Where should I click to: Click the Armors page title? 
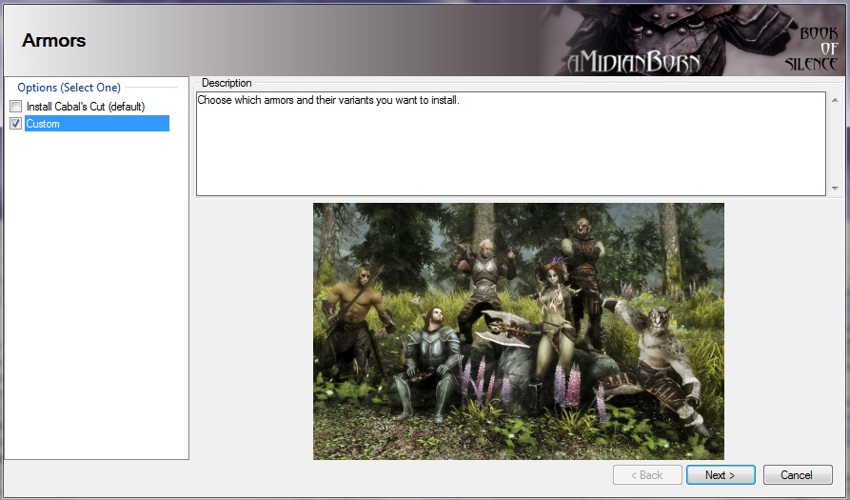point(53,40)
